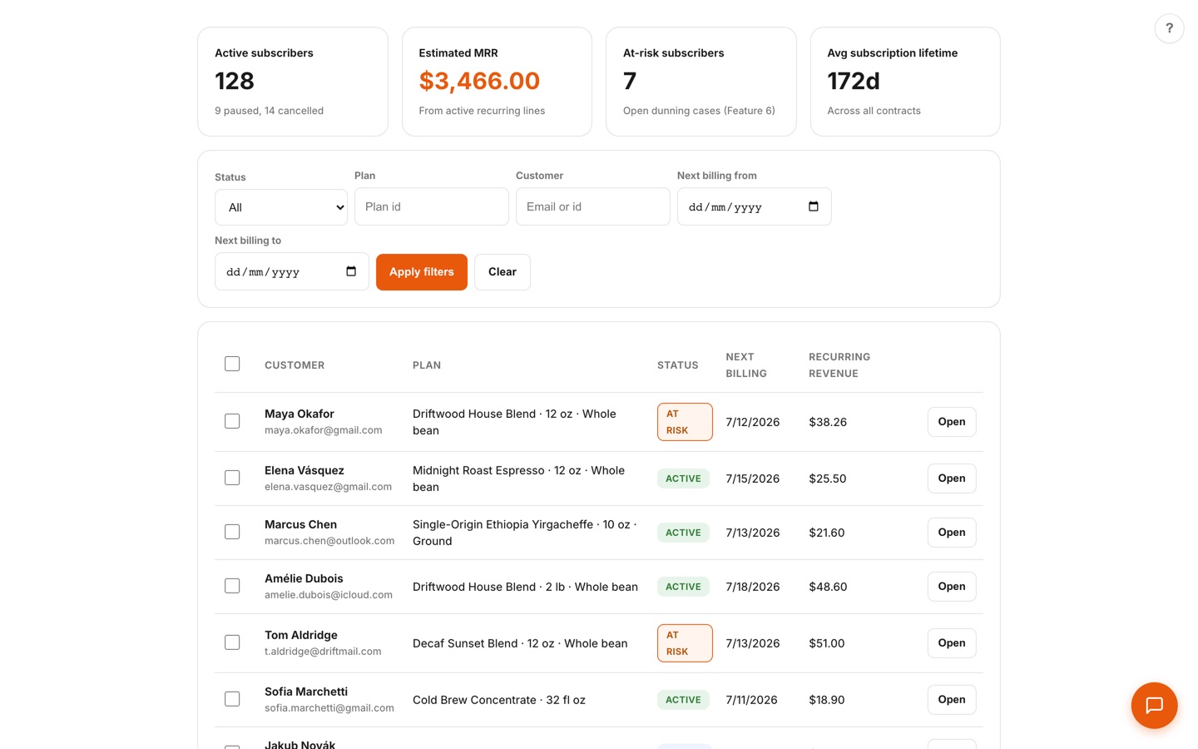This screenshot has height=749, width=1198.
Task: Click the $48.60 recurring revenue value
Action: click(x=828, y=587)
